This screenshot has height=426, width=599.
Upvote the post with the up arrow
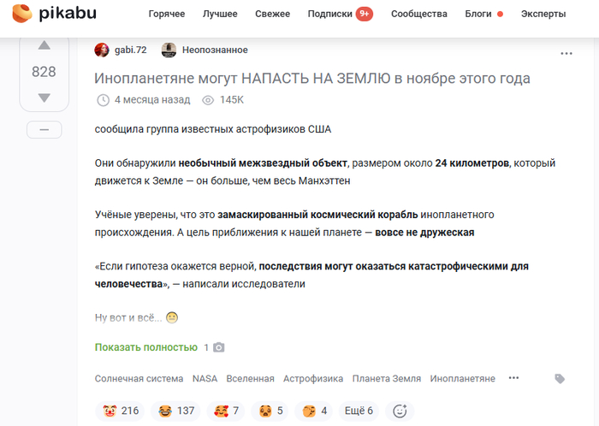point(44,45)
